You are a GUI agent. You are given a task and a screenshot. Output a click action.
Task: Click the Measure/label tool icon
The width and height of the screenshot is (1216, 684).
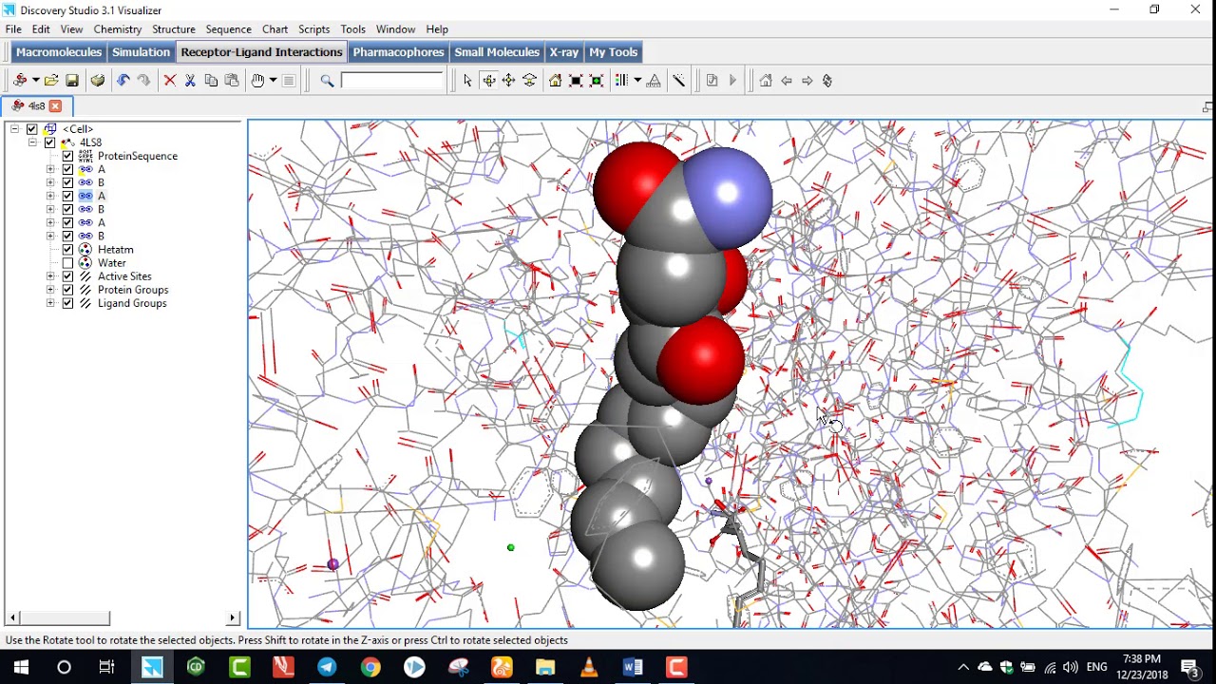coord(654,81)
